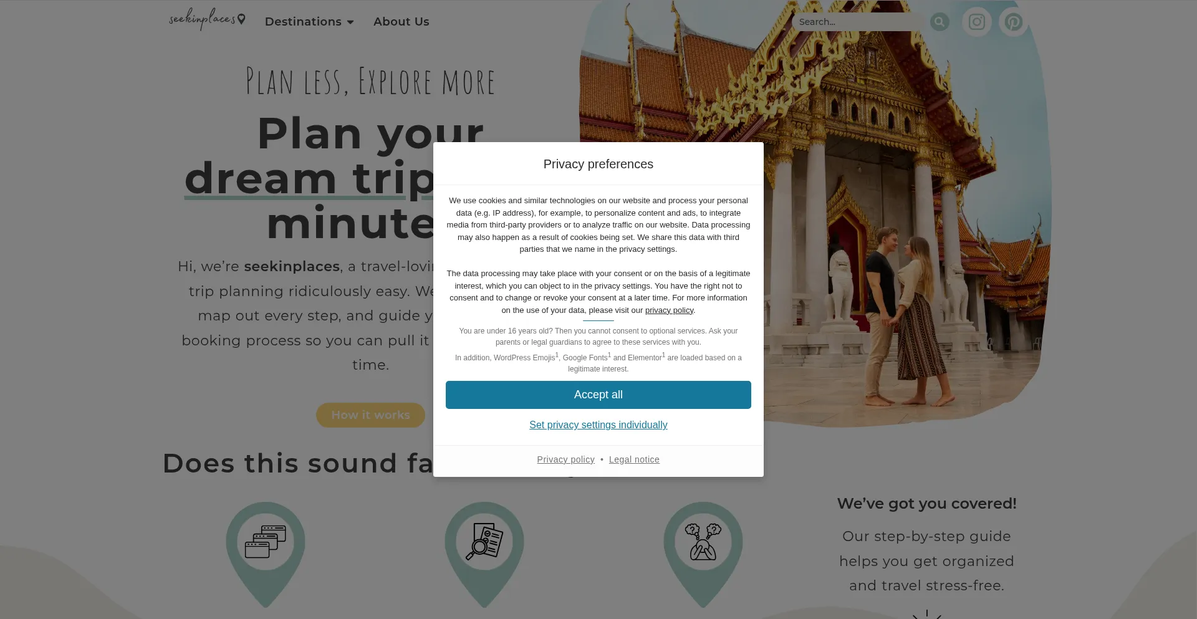Image resolution: width=1197 pixels, height=619 pixels.
Task: Set privacy settings individually
Action: click(598, 425)
